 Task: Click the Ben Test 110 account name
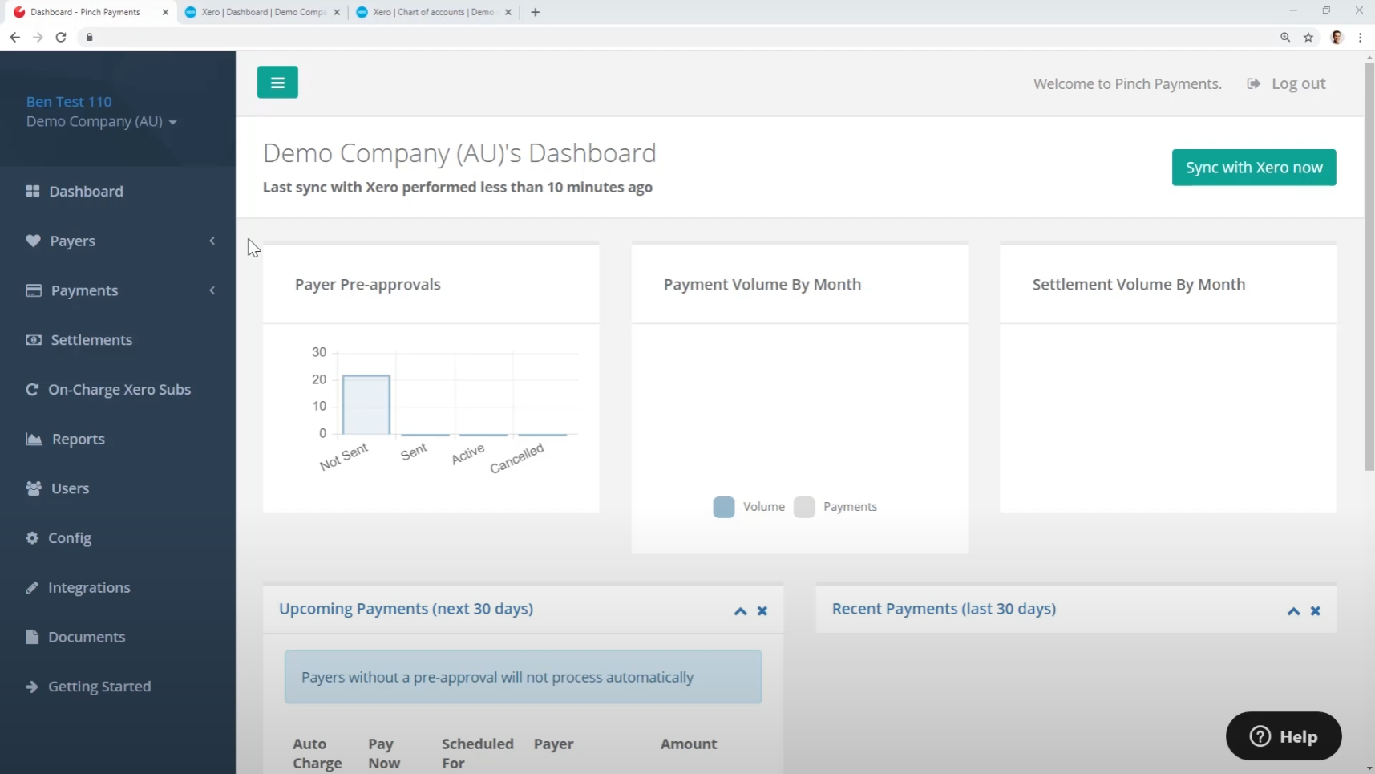click(69, 102)
